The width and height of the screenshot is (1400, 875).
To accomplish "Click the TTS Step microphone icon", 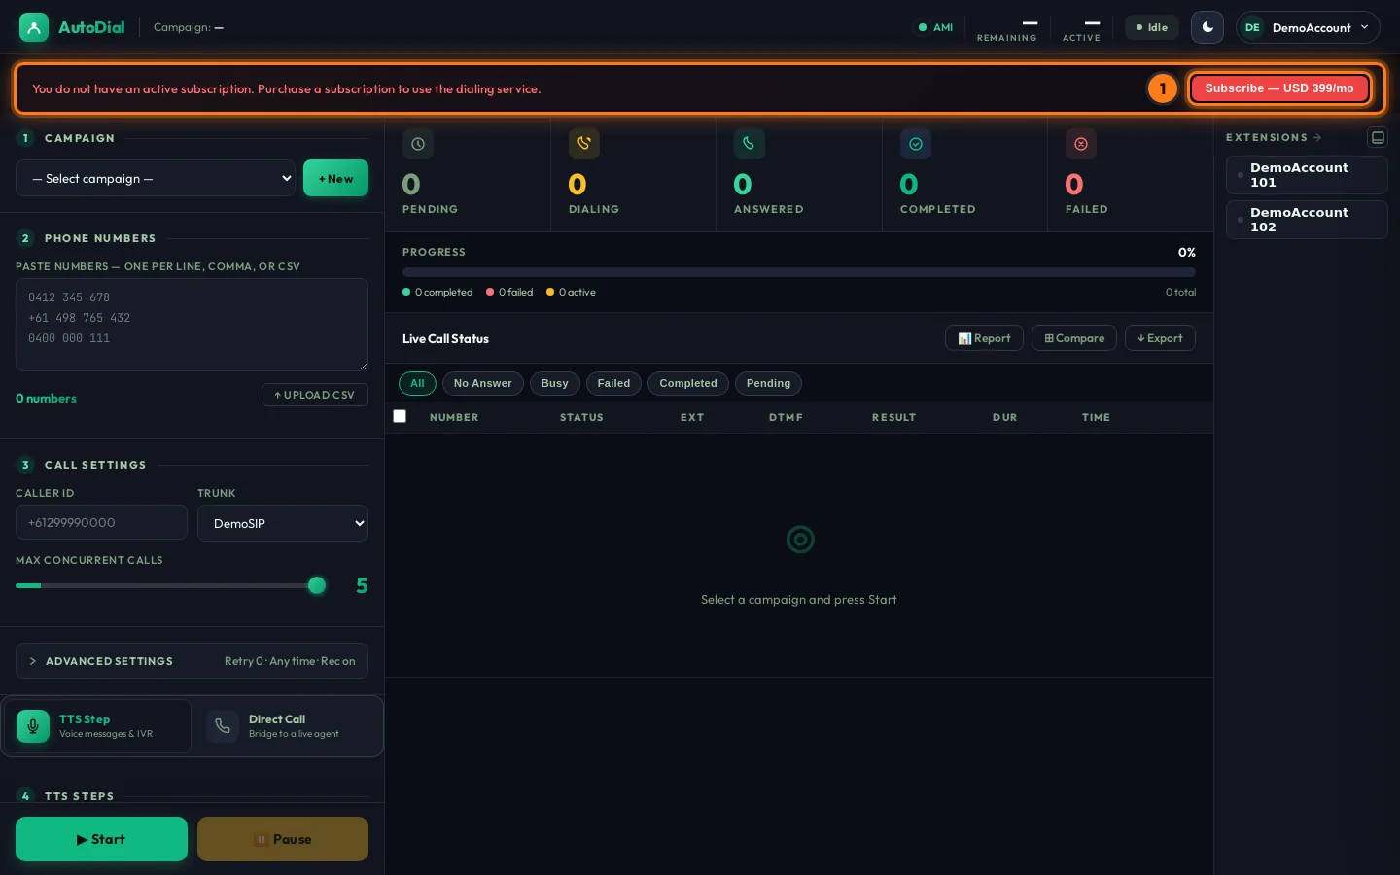I will pyautogui.click(x=33, y=726).
